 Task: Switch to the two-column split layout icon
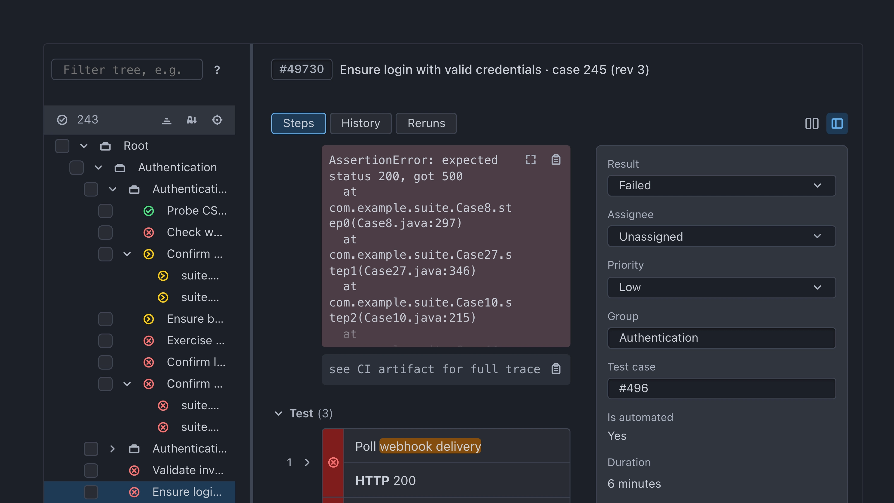[x=812, y=123]
